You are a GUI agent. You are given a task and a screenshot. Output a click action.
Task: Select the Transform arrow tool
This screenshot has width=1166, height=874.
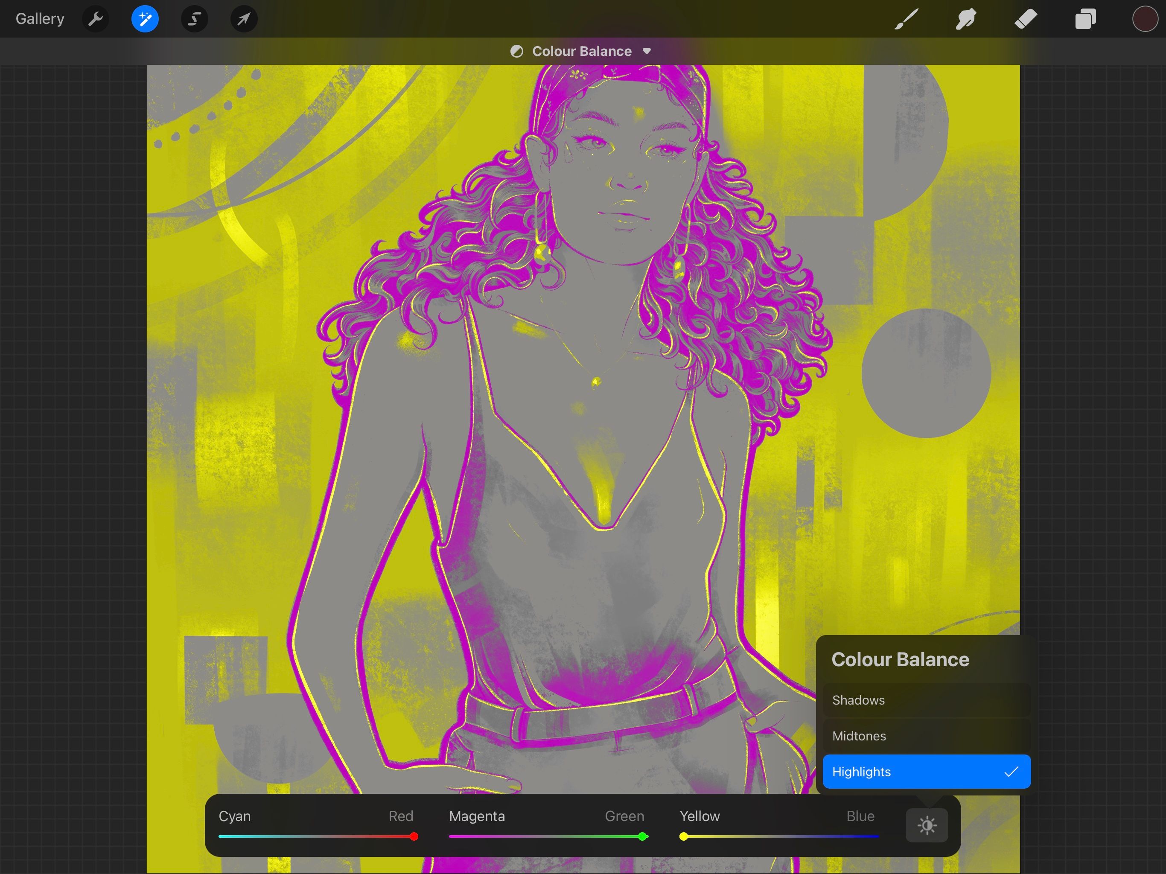click(x=243, y=19)
